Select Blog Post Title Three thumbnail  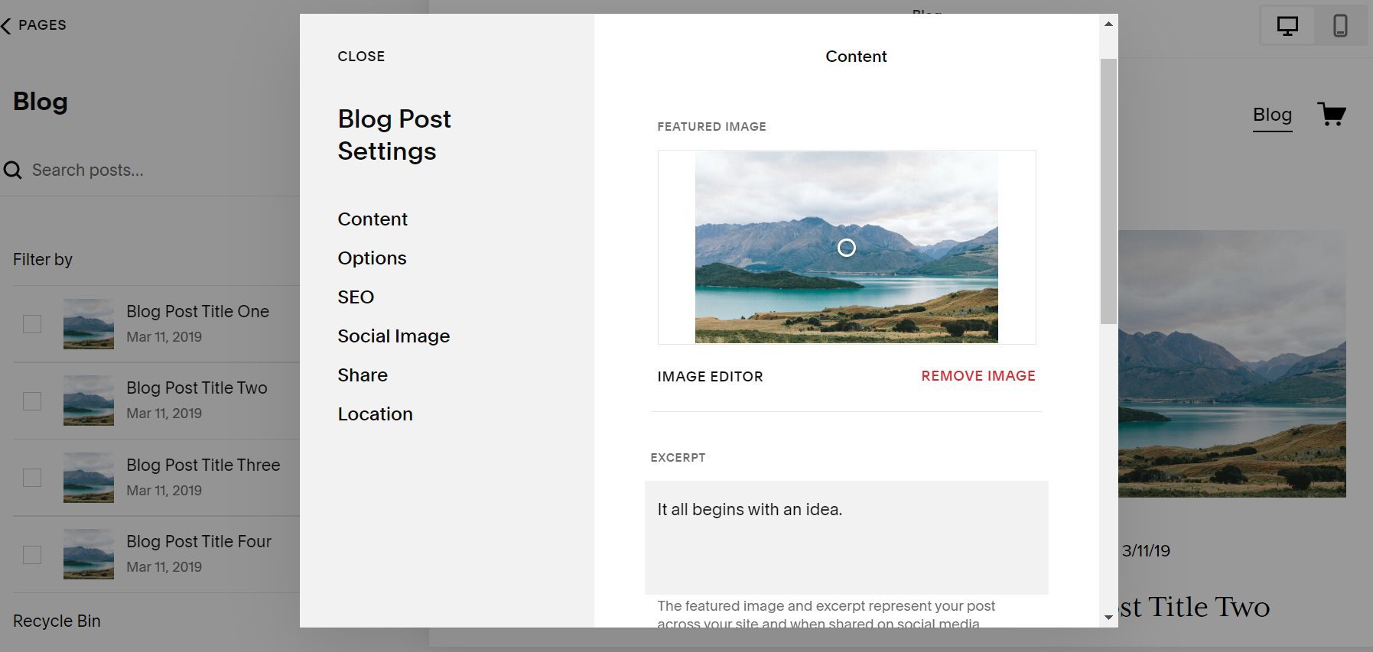(x=89, y=478)
